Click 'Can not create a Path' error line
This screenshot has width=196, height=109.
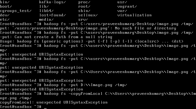tap(56, 37)
